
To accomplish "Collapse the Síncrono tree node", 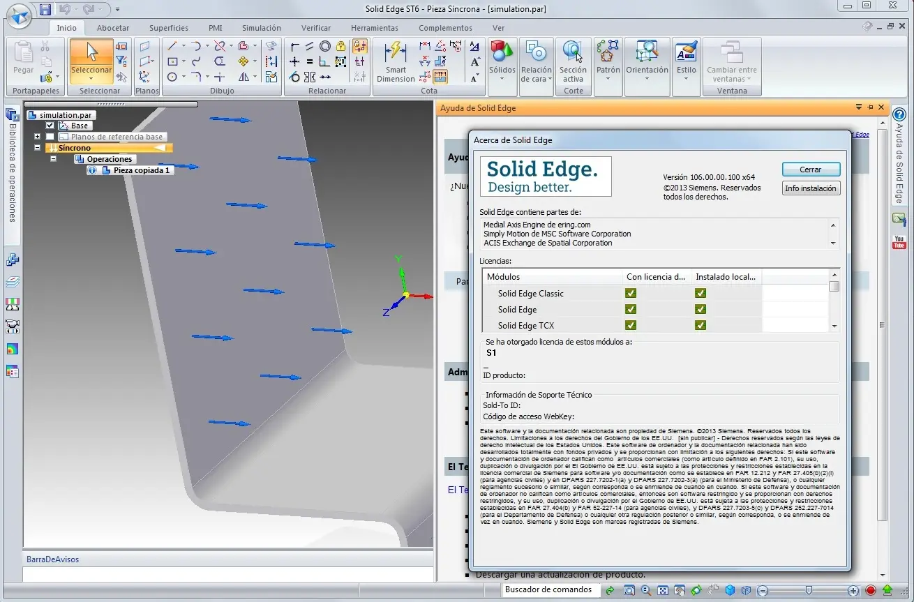I will pyautogui.click(x=37, y=148).
